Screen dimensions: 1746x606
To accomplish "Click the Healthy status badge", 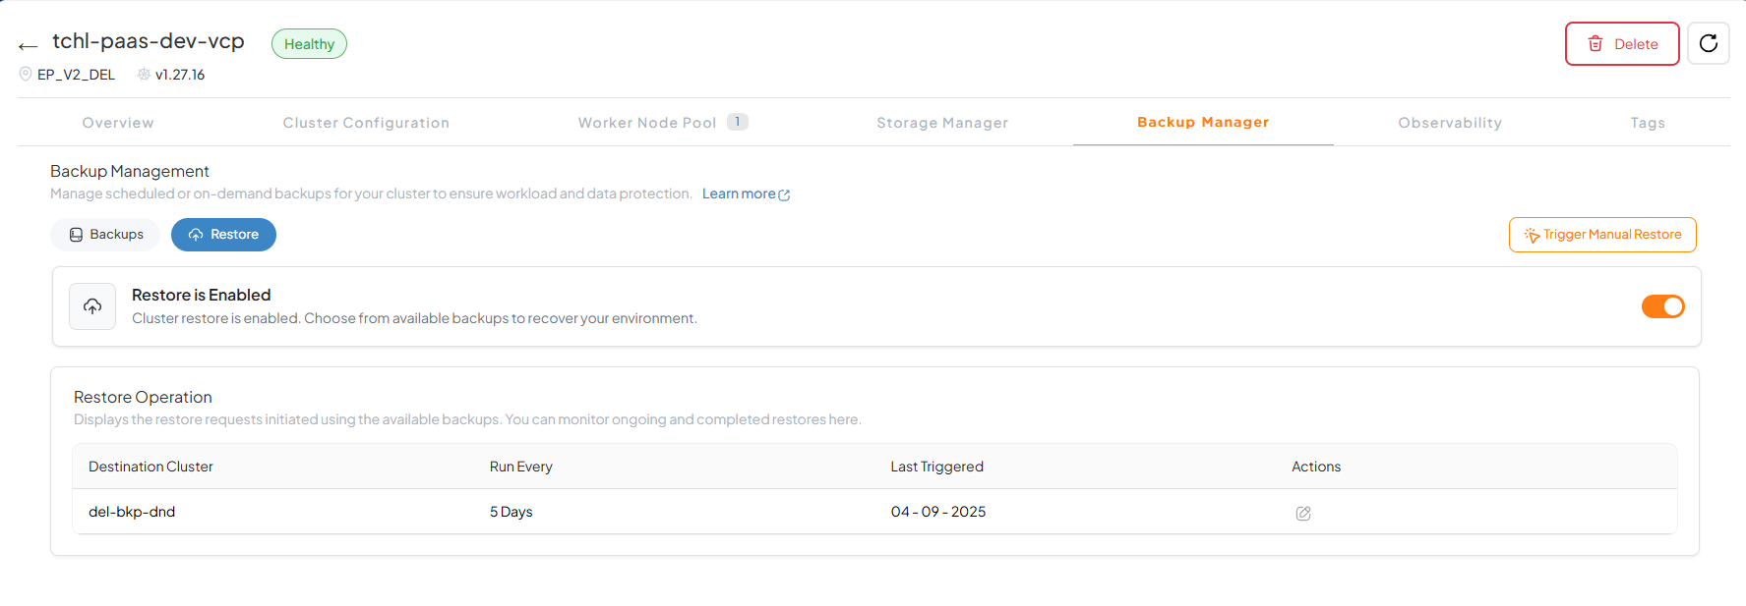I will [x=309, y=44].
